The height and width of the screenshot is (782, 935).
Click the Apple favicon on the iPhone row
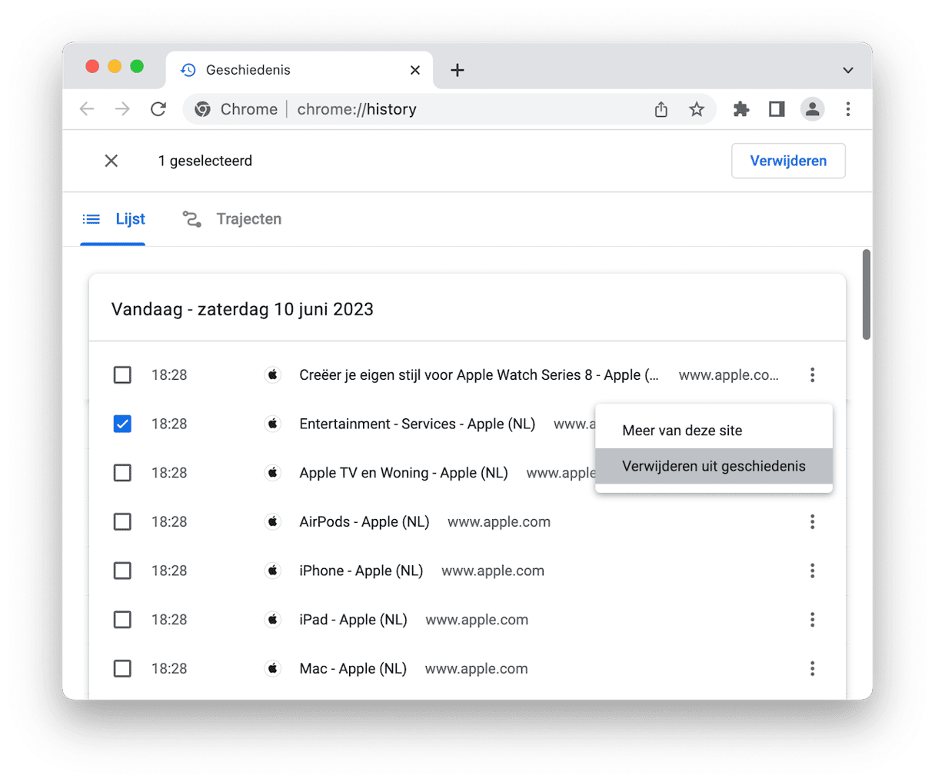click(273, 571)
